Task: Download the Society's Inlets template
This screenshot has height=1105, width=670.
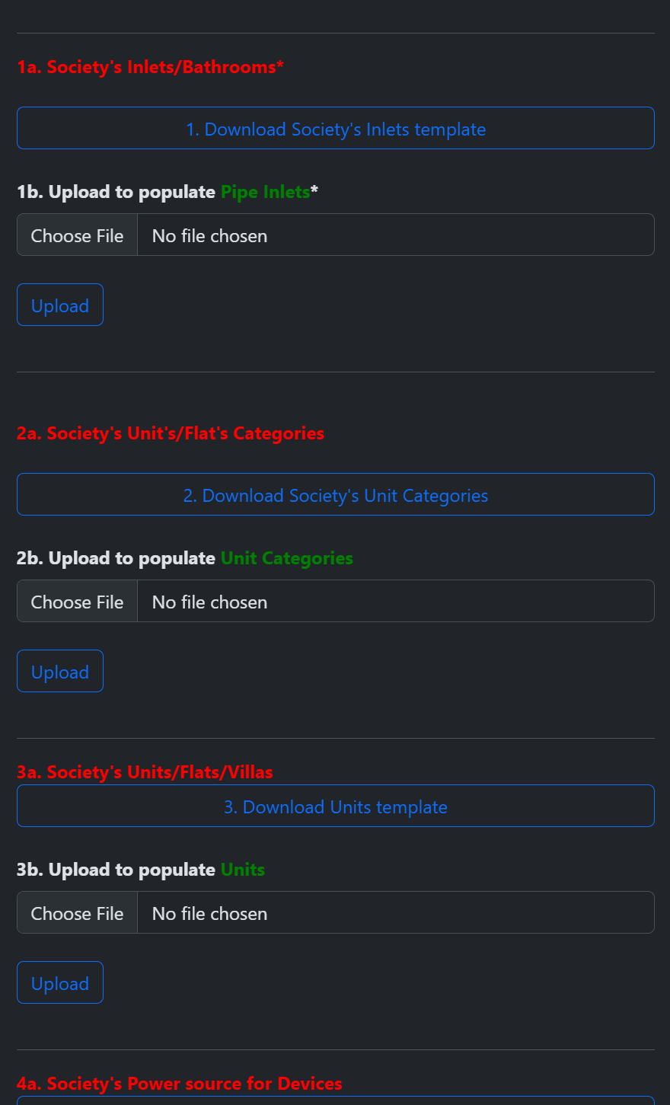Action: click(x=336, y=129)
